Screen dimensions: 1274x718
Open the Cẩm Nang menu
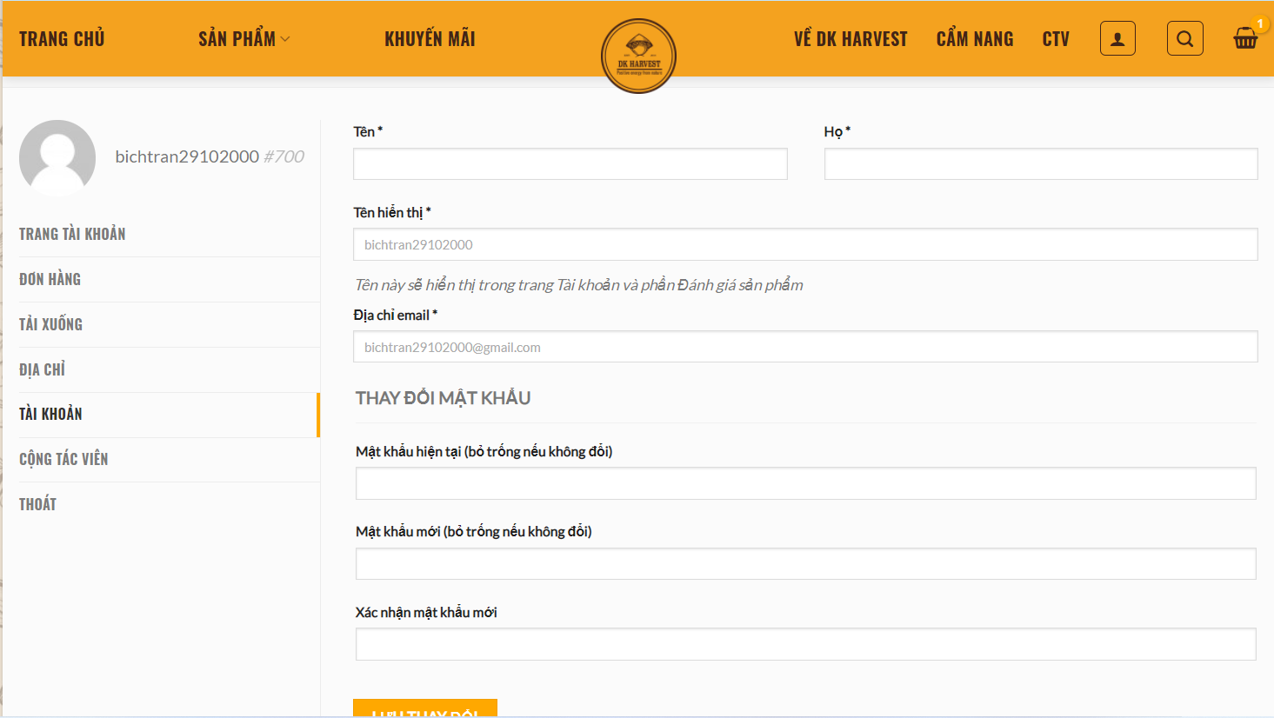click(x=974, y=39)
